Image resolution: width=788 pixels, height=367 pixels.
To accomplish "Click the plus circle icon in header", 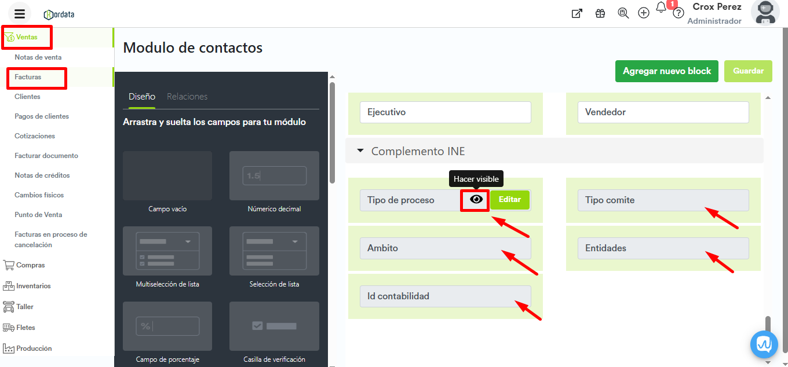I will click(643, 13).
